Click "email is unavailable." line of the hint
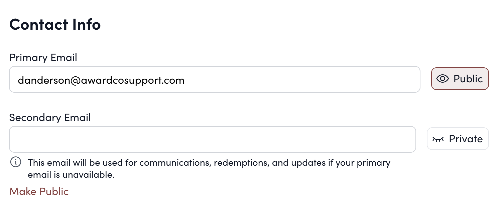 pos(71,175)
